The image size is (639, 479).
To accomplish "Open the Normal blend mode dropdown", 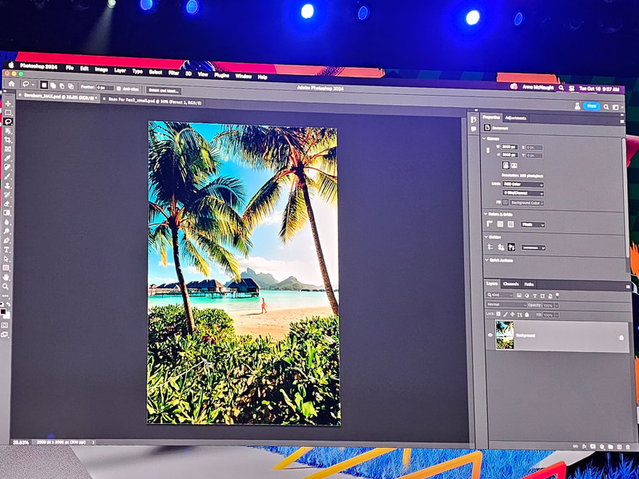I will (x=506, y=305).
